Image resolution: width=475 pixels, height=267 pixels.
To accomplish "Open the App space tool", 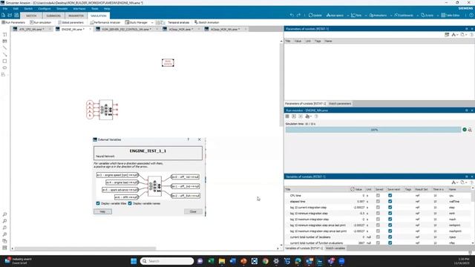I will 335,15.
